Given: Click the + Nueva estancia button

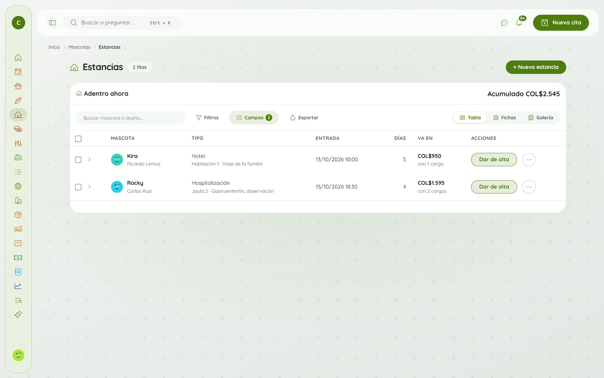Looking at the screenshot, I should [x=536, y=67].
